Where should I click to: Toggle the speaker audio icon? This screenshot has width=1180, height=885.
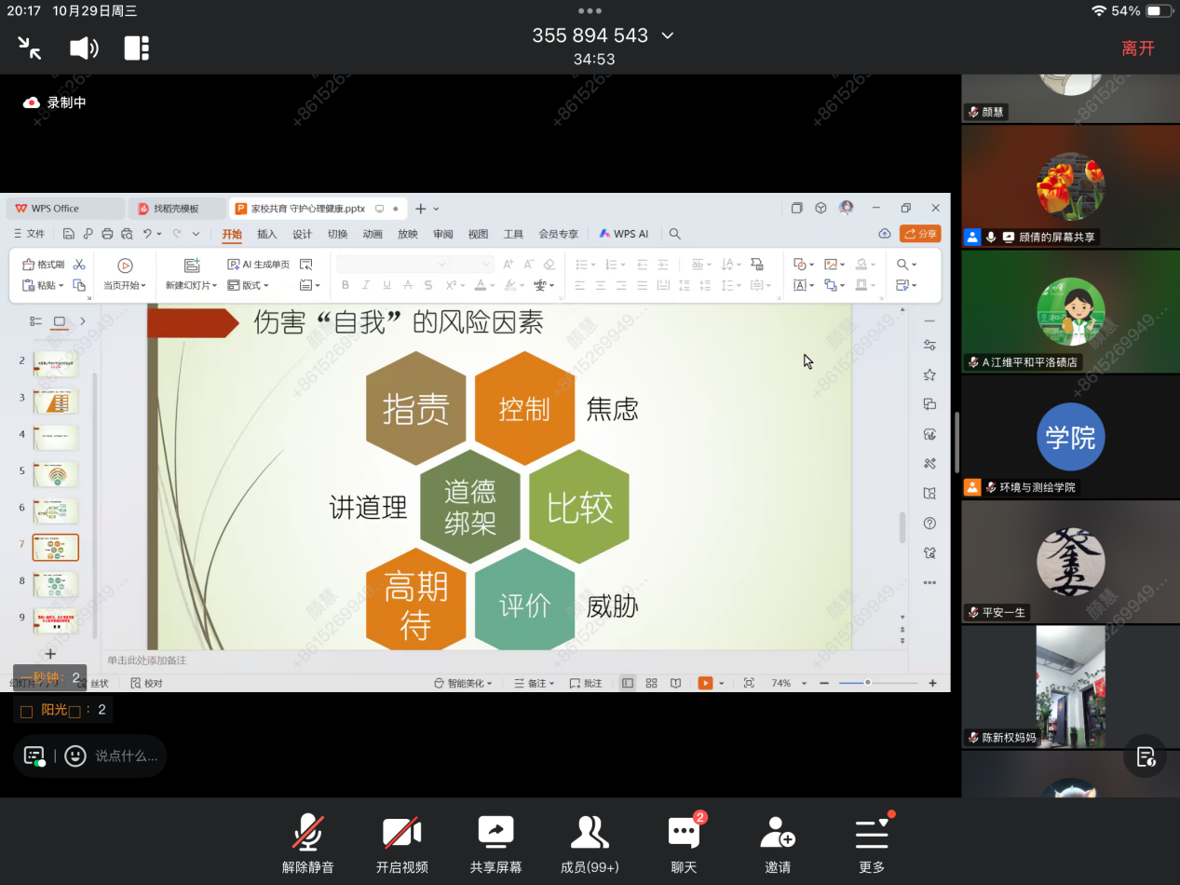[x=84, y=48]
